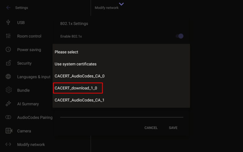Screen dimensions: 243x152
Task: Click the back arrow beside Settings
Action: point(8,8)
